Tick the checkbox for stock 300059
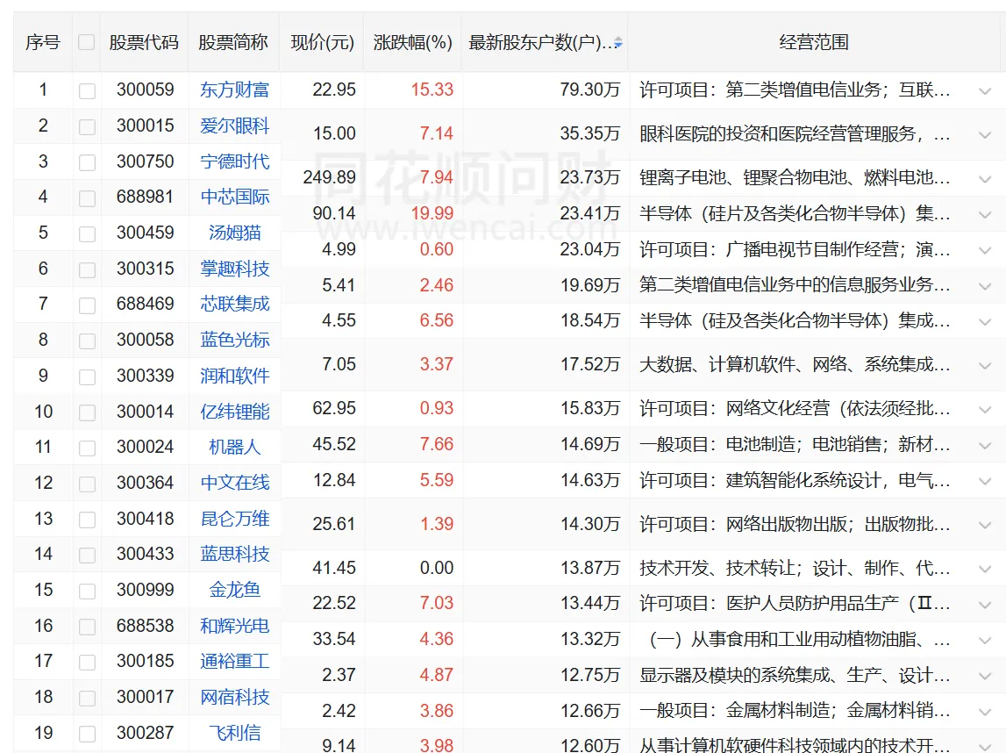This screenshot has width=1006, height=753. point(87,90)
